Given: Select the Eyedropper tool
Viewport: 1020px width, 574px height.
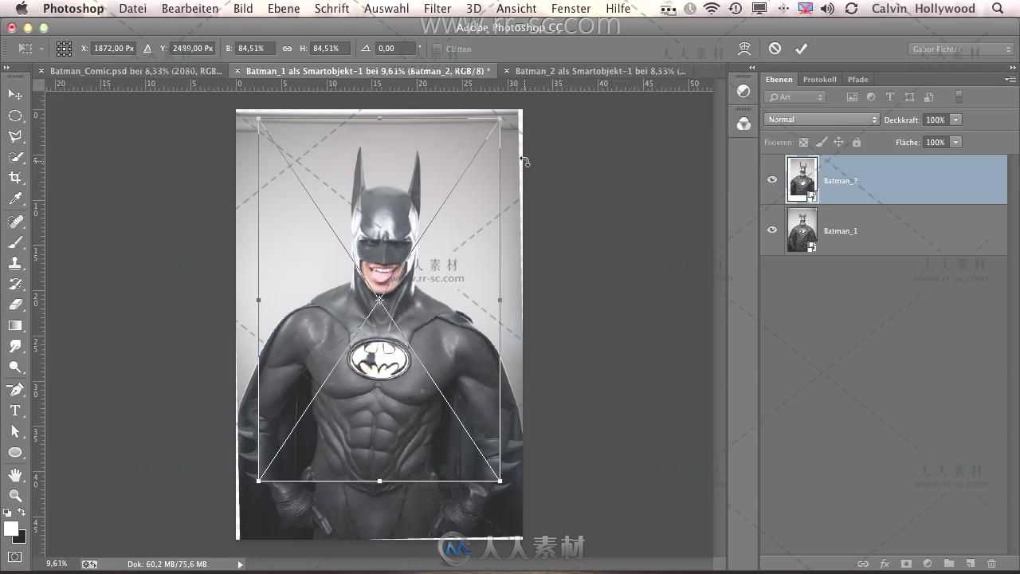Looking at the screenshot, I should [x=15, y=199].
